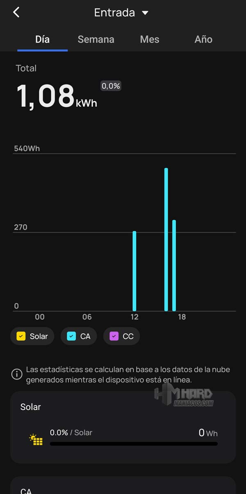Tap the 0,0% percentage badge
Image resolution: width=246 pixels, height=494 pixels.
pos(111,86)
